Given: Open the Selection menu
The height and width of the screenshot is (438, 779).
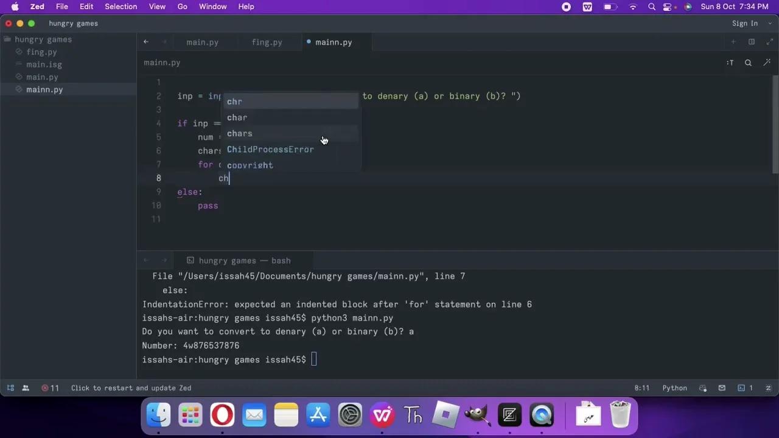Looking at the screenshot, I should 121,7.
